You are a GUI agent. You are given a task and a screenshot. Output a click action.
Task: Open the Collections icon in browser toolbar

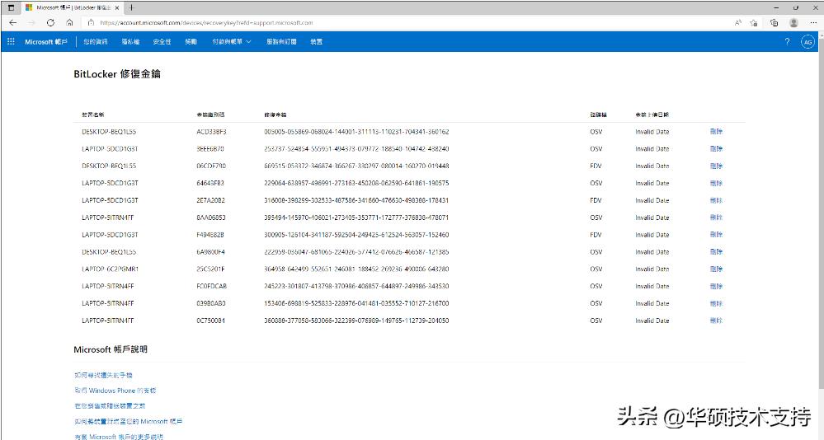click(x=774, y=22)
